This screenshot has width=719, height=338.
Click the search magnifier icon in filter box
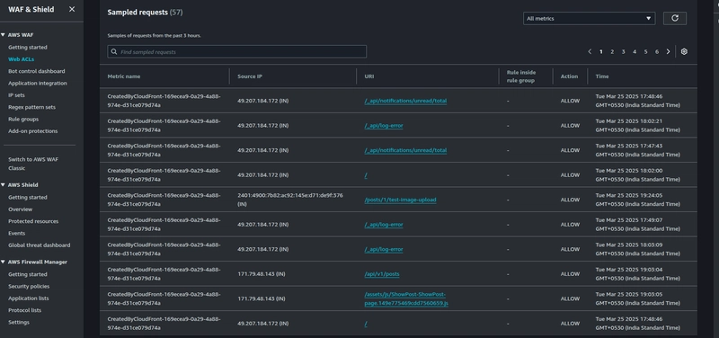(x=114, y=52)
